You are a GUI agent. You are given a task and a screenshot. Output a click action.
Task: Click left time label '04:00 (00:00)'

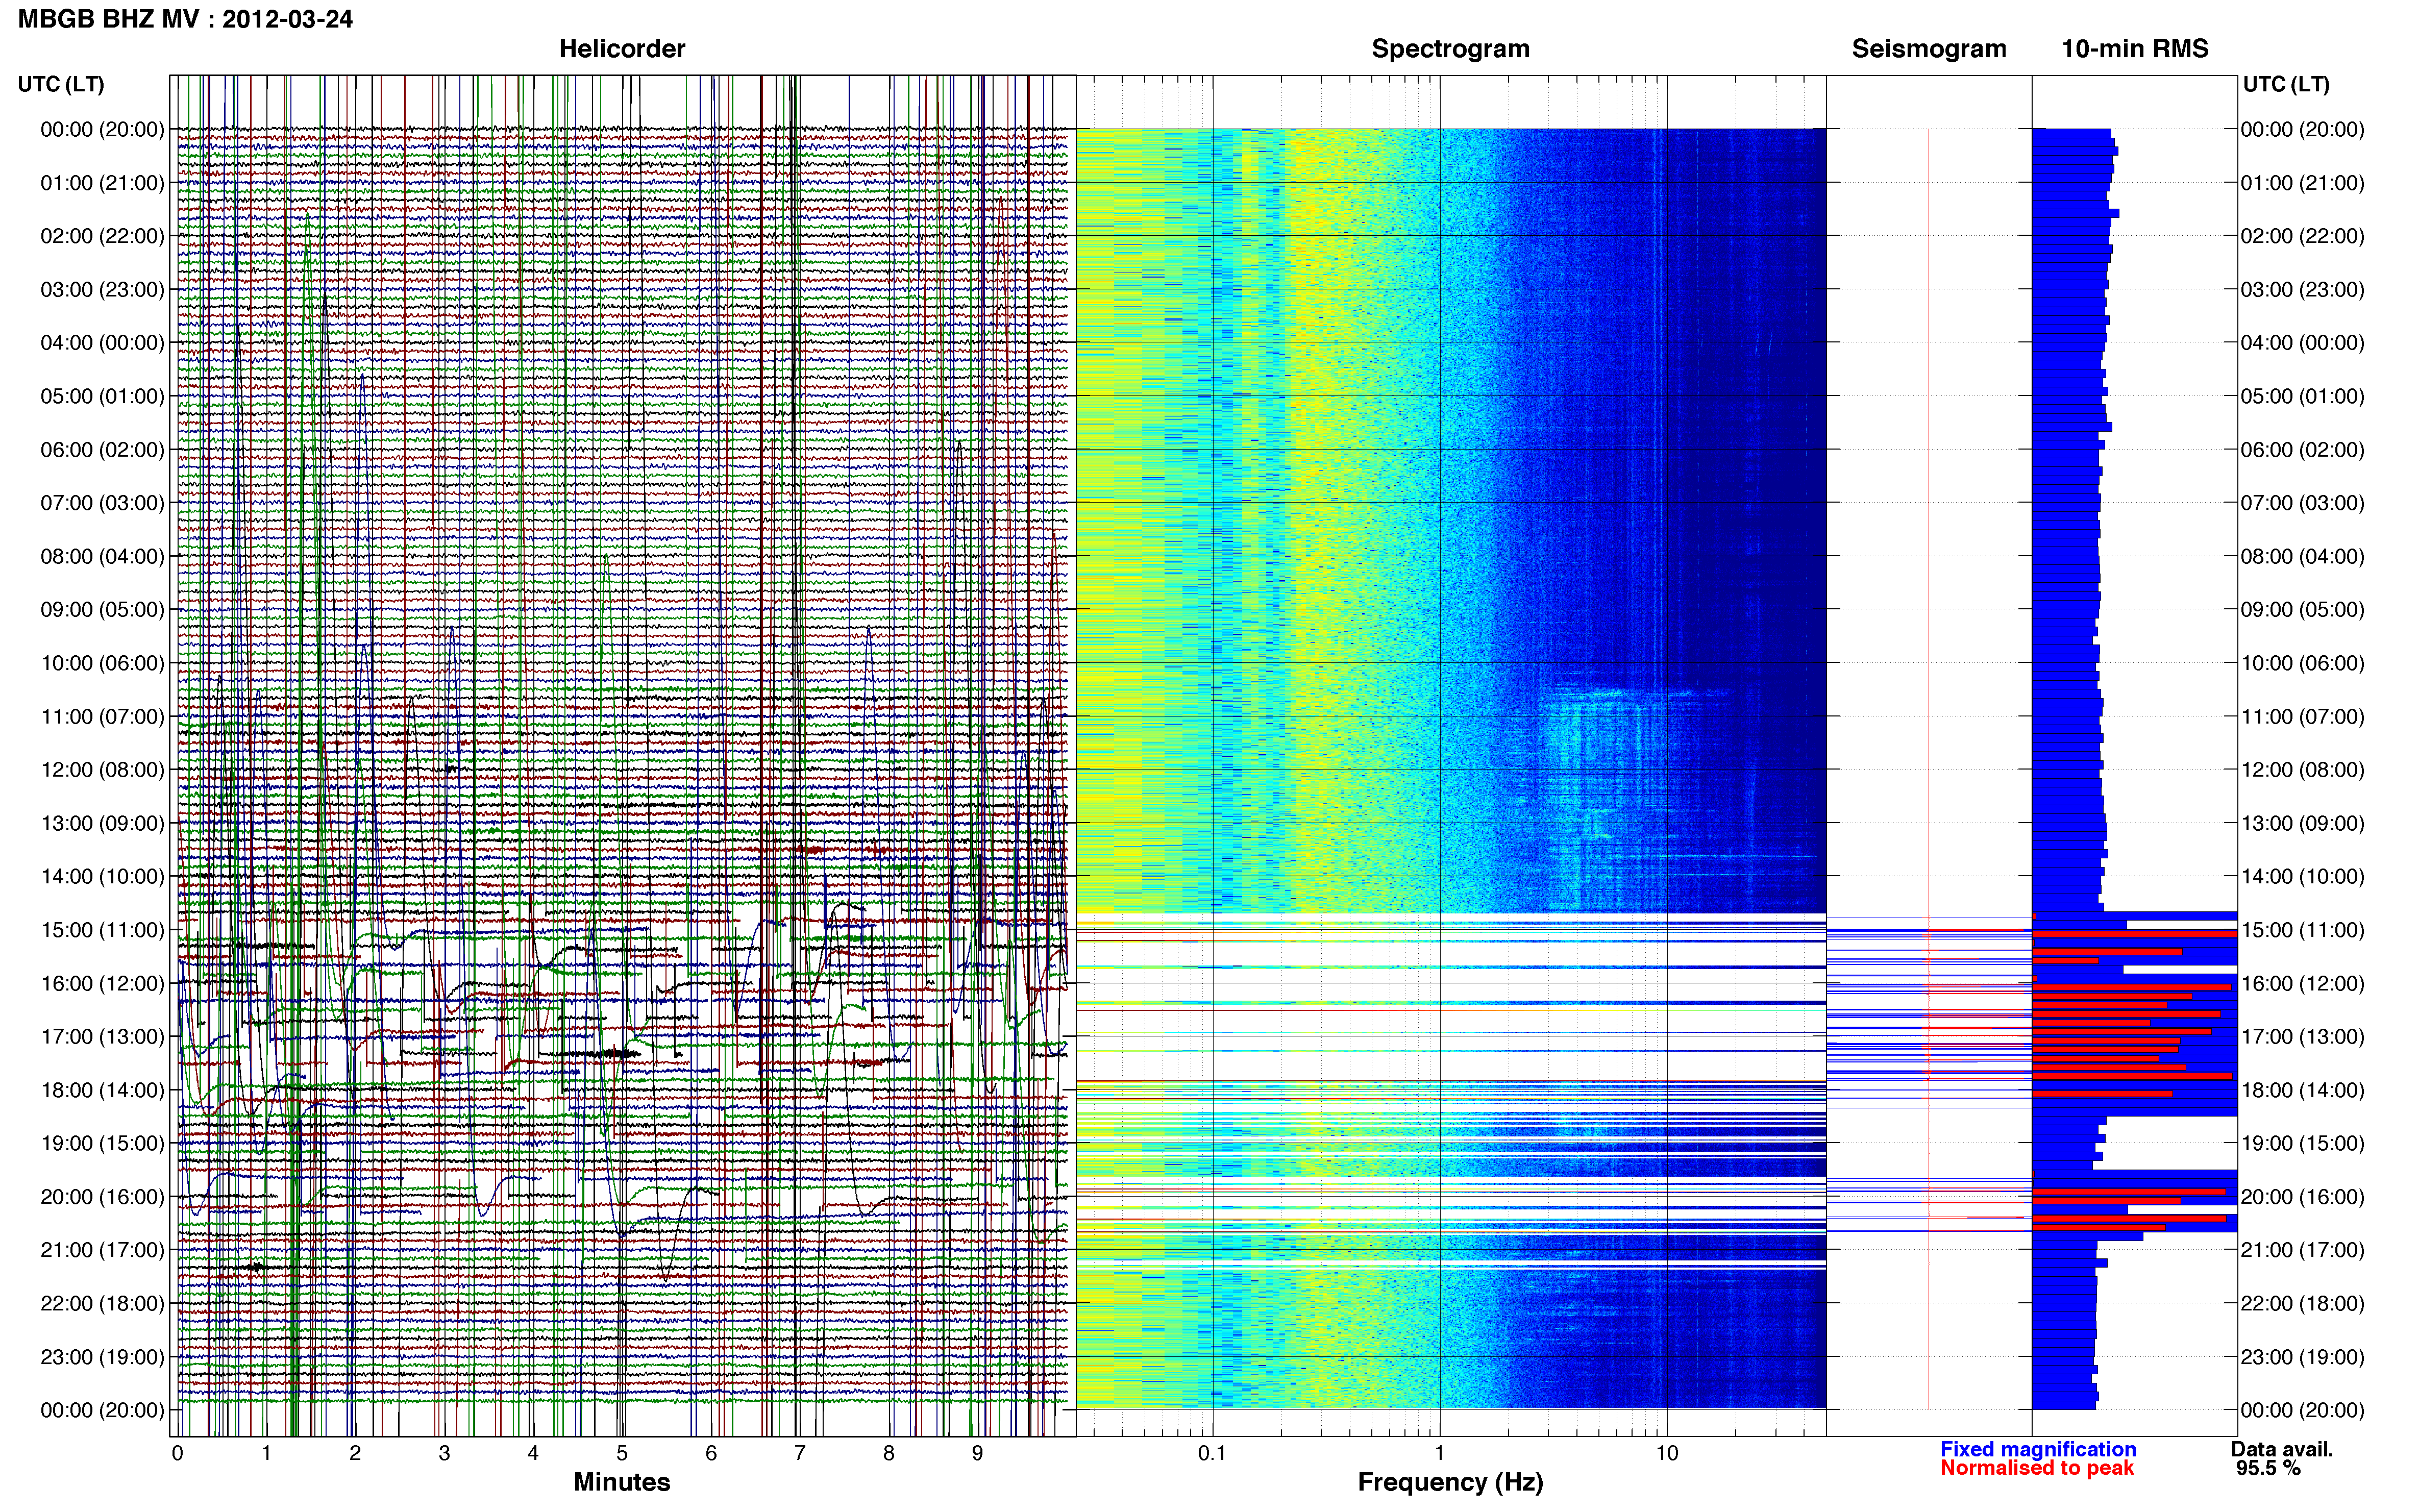pos(102,343)
